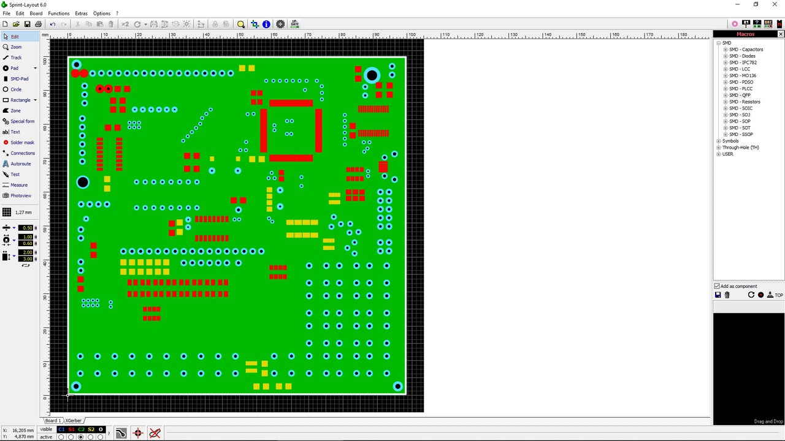
Task: Open the File menu
Action: tap(6, 13)
